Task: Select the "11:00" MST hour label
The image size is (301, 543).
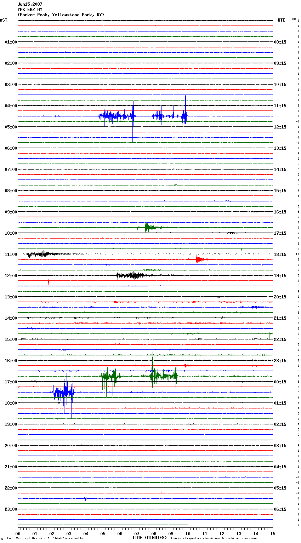Action: 11,255
